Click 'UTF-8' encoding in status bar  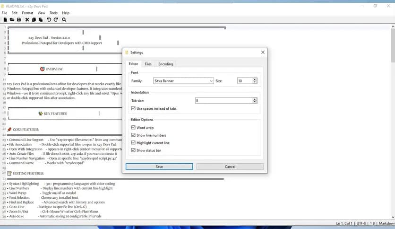pyautogui.click(x=361, y=223)
